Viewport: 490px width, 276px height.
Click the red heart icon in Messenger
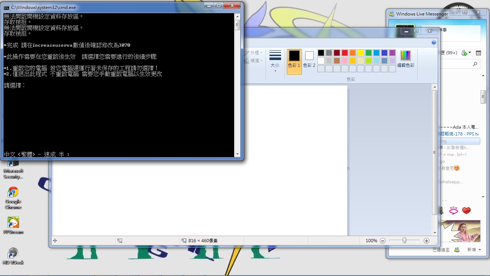(466, 211)
